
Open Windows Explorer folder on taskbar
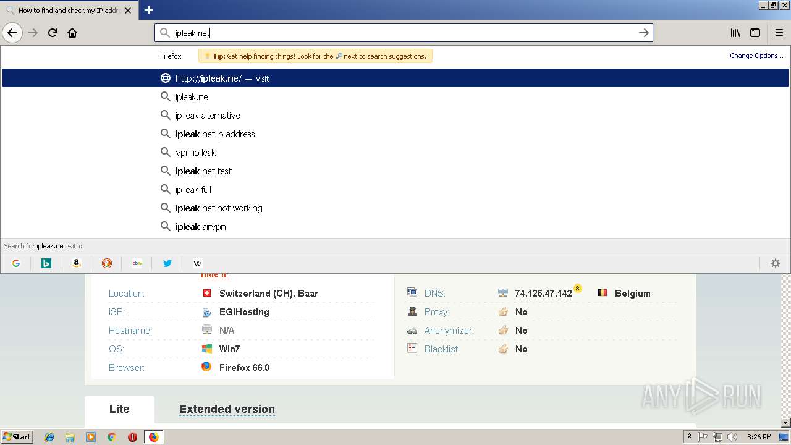tap(70, 437)
